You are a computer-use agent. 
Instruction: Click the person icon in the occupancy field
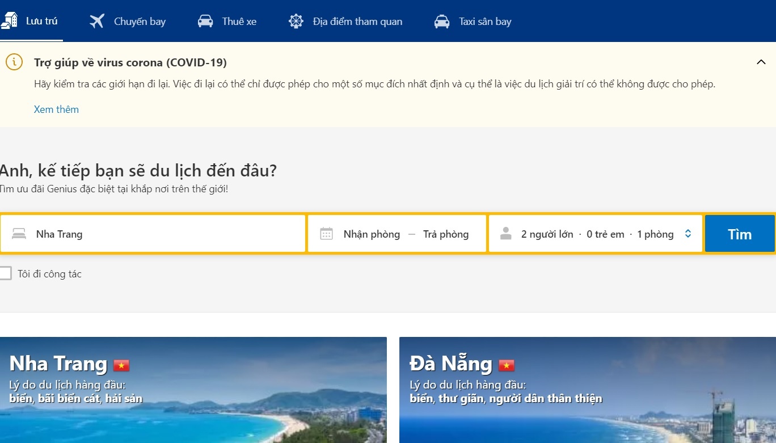pyautogui.click(x=505, y=233)
